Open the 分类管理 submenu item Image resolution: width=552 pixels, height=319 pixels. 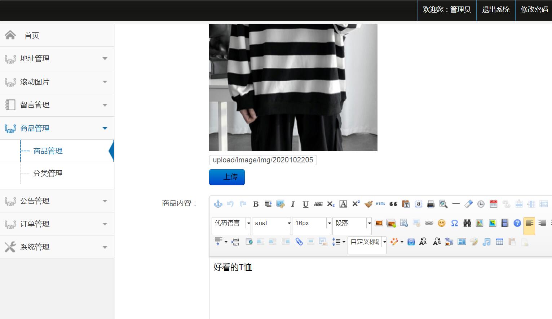pos(48,173)
